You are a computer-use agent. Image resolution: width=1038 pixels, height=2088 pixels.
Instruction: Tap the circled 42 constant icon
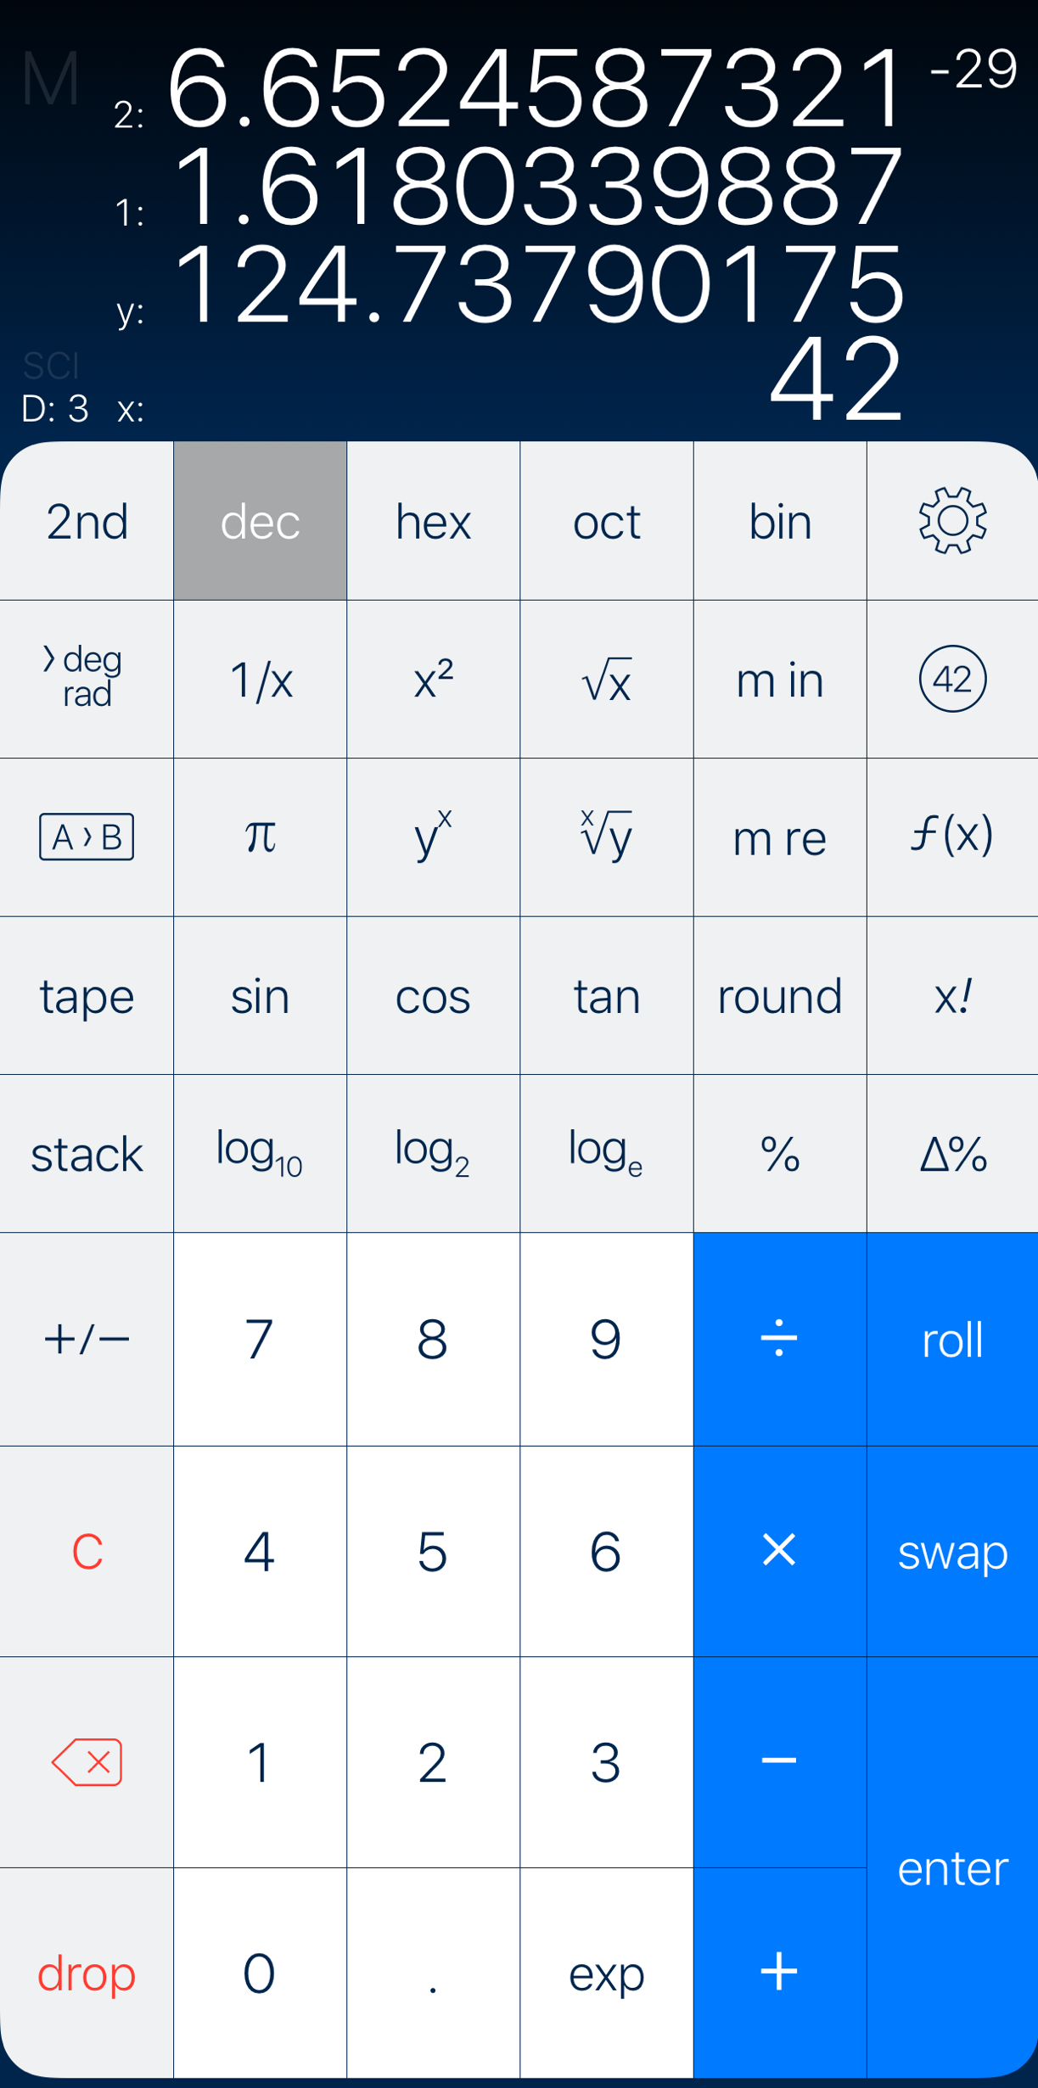pos(952,679)
